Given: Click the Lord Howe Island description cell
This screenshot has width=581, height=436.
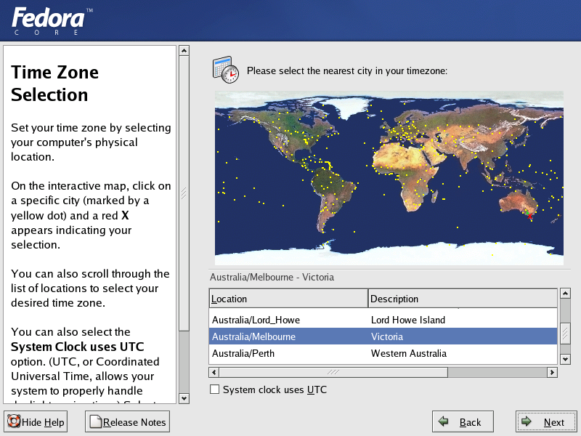Looking at the screenshot, I should [408, 320].
